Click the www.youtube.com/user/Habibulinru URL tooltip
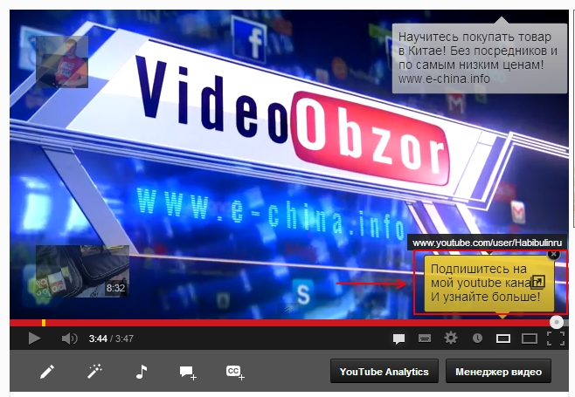 pos(487,243)
